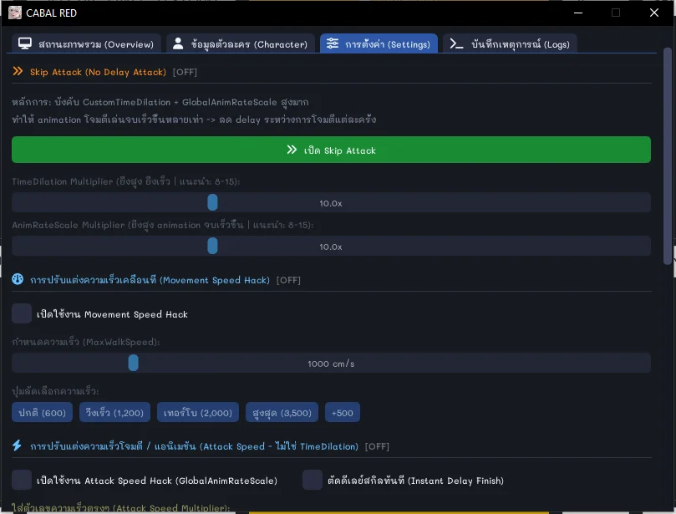This screenshot has height=514, width=676.
Task: Click the [OFF] status next to Attack Speed heading
Action: [x=377, y=446]
